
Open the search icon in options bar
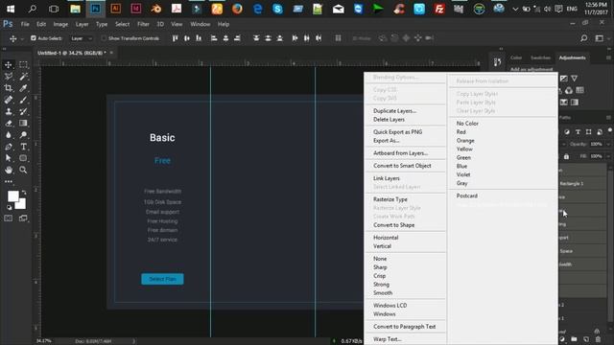[x=584, y=38]
